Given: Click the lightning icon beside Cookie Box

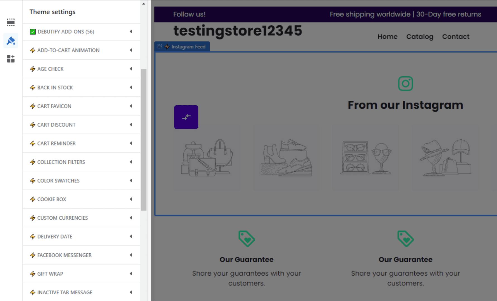Looking at the screenshot, I should pyautogui.click(x=33, y=200).
